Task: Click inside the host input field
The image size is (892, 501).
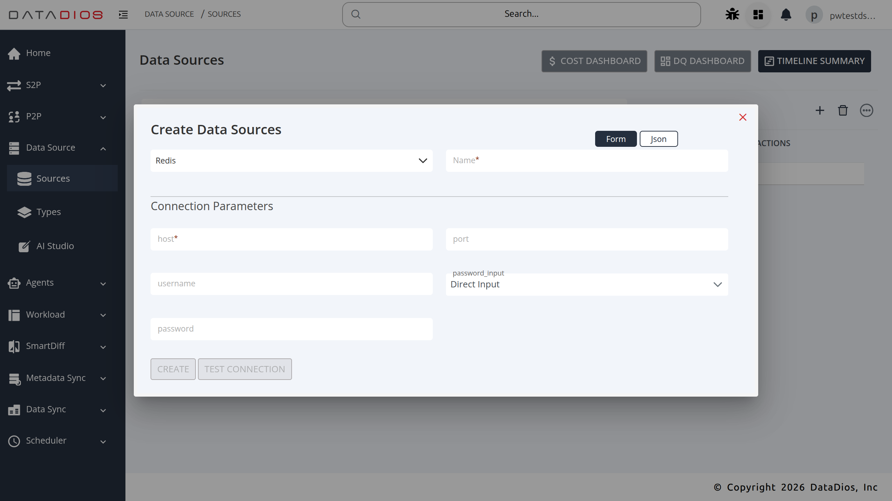Action: point(291,239)
